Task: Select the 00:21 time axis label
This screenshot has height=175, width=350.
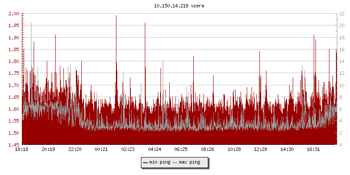Action: [x=101, y=149]
